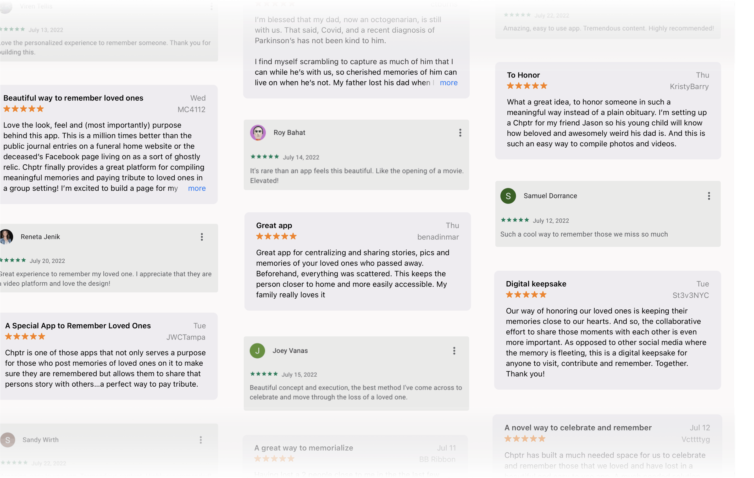The width and height of the screenshot is (754, 478).
Task: Open Roy Bahat review options menu
Action: tap(460, 133)
